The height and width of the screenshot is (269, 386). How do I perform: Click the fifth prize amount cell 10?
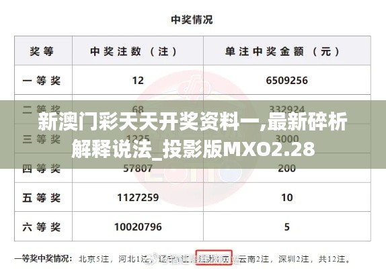click(x=287, y=198)
